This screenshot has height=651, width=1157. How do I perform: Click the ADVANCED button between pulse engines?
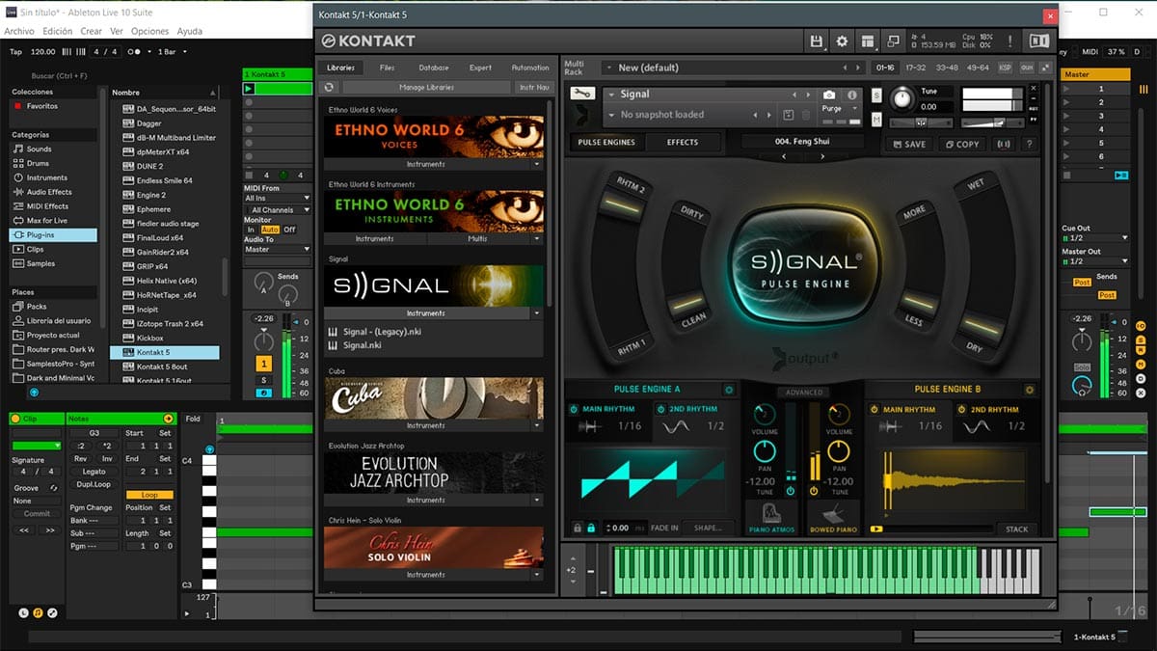coord(804,393)
